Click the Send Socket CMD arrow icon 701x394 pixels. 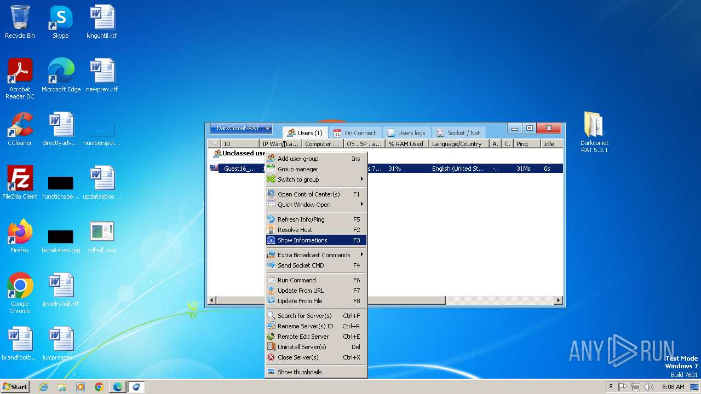click(x=271, y=265)
